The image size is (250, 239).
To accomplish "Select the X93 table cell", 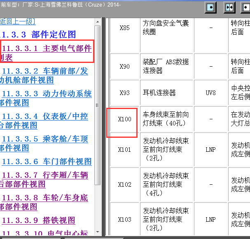I will point(124,93).
